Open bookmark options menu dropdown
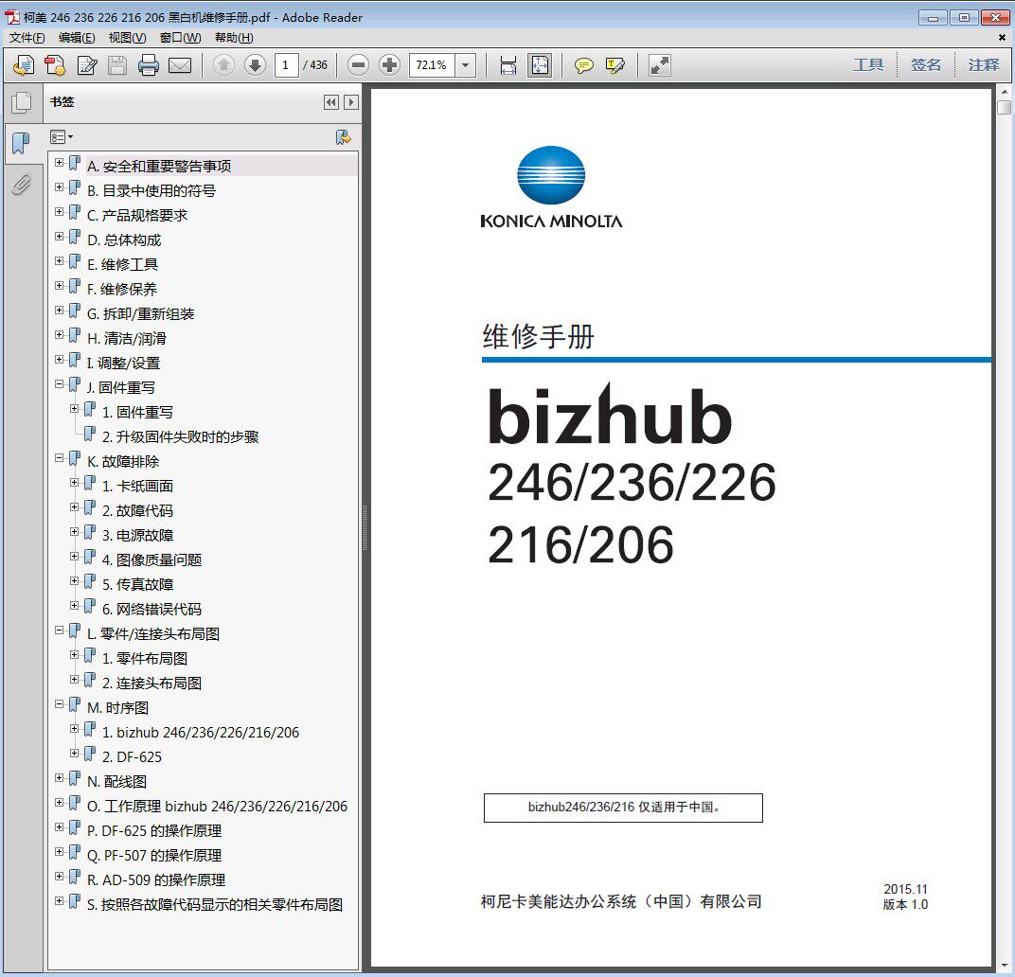Screen dimensions: 1015x977 (x=62, y=137)
